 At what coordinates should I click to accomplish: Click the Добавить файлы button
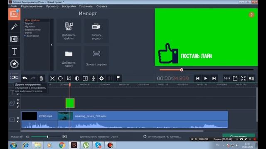pyautogui.click(x=69, y=31)
